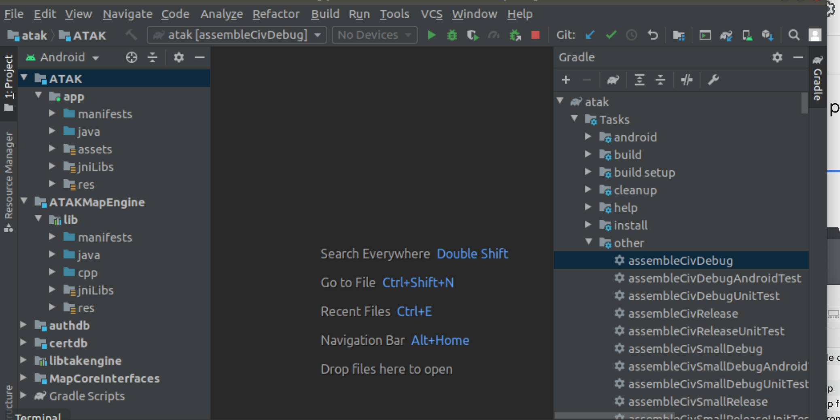The width and height of the screenshot is (840, 420).
Task: Stop the running process red square
Action: pyautogui.click(x=535, y=35)
